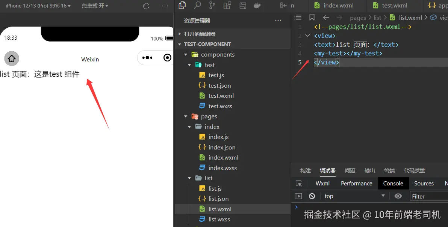448x227 pixels.
Task: Toggle the console sidebar icon
Action: [x=298, y=196]
